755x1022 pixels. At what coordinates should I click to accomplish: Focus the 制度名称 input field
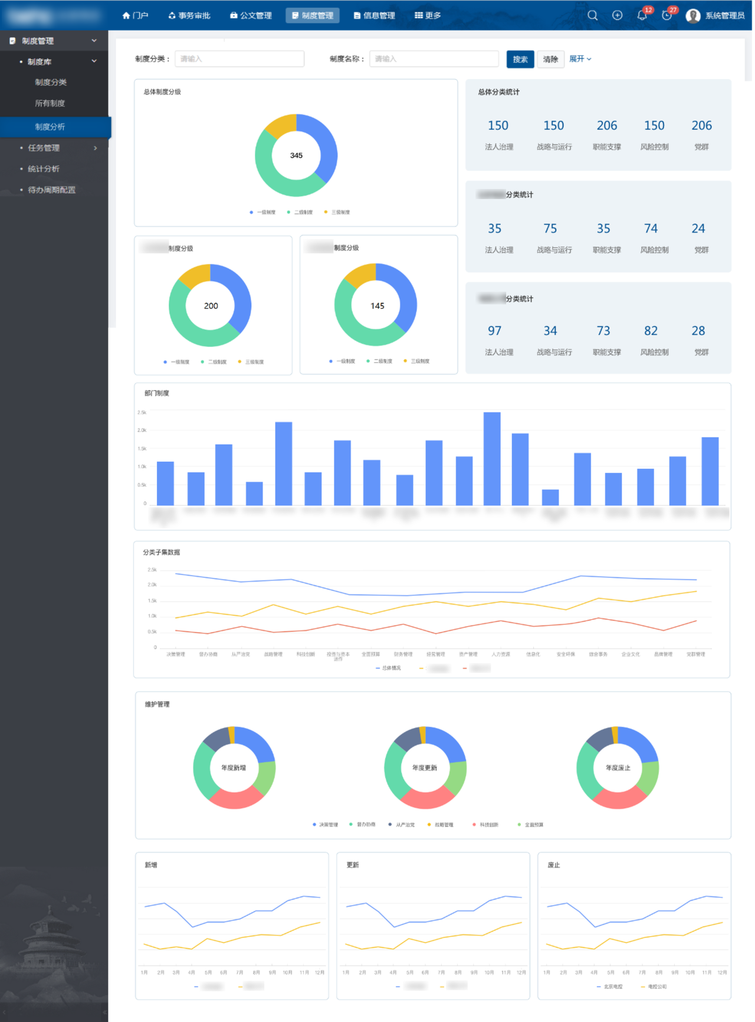[434, 59]
